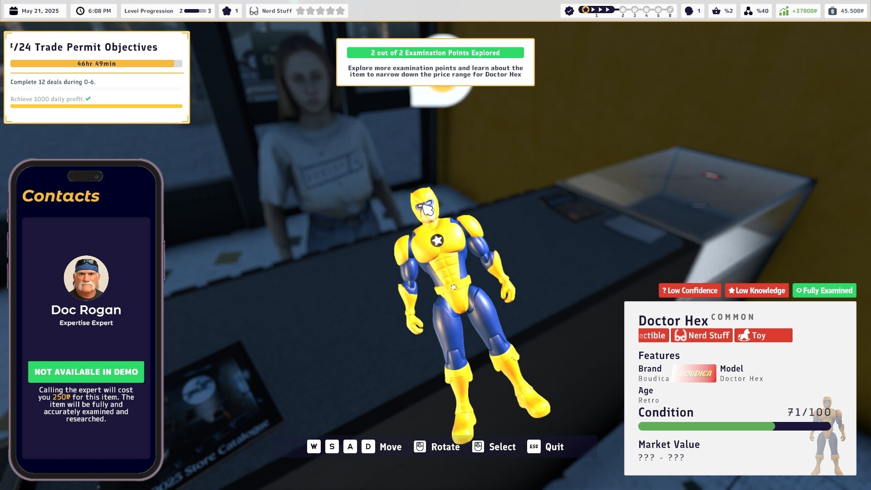Click the clock icon next to 6:08 PM
This screenshot has width=871, height=490.
tap(80, 10)
